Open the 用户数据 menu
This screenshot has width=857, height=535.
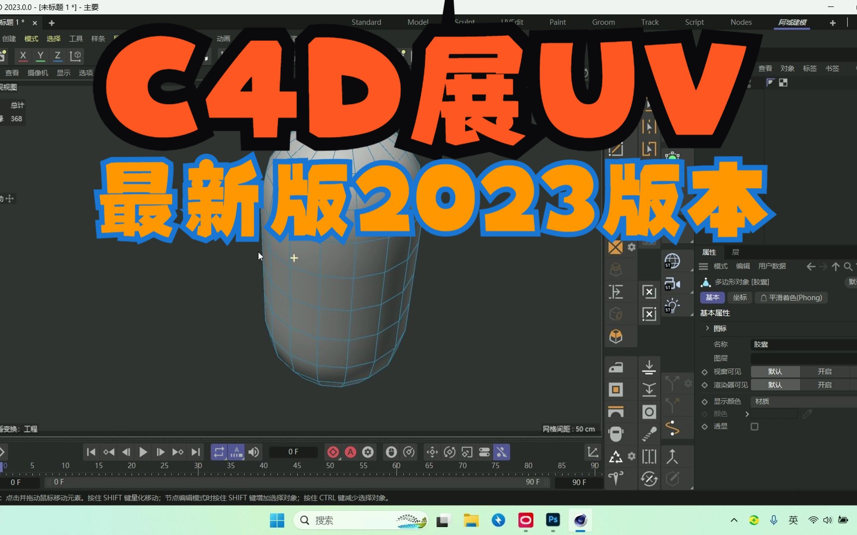pyautogui.click(x=772, y=267)
